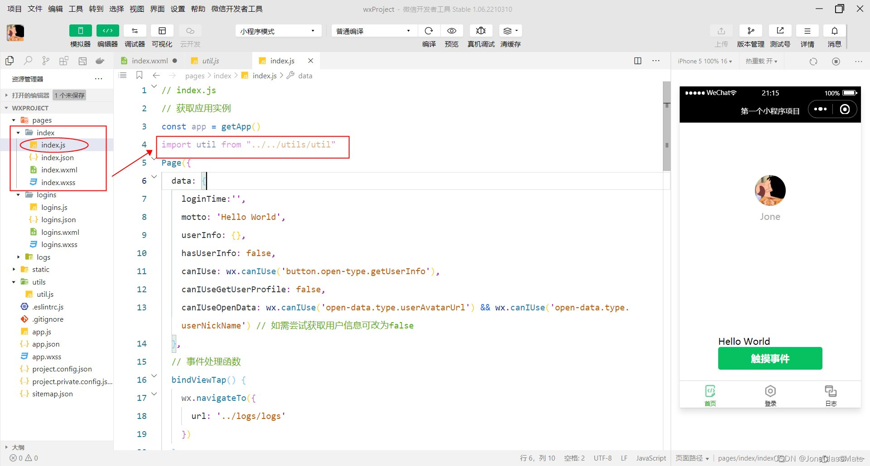Click the real device debugging bug icon
Screen dimensions: 870x466
click(481, 31)
